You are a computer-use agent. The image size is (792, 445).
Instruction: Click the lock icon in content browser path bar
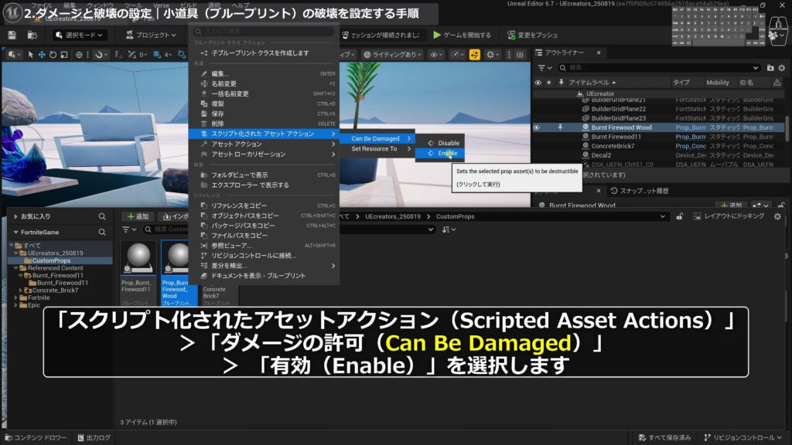679,216
